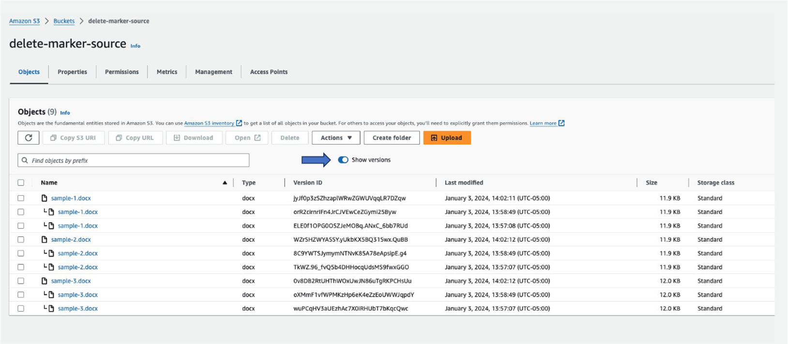Select checkbox for sample-3.docx modified 13:58:49
The image size is (788, 344).
point(21,295)
